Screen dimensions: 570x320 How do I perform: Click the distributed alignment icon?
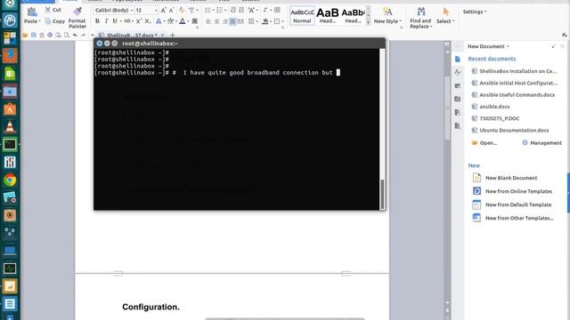tap(240, 21)
